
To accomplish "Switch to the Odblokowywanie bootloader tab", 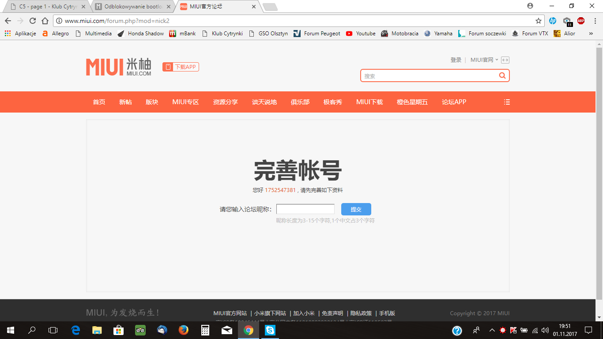I will (x=133, y=7).
